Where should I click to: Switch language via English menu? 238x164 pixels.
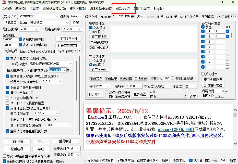click(159, 9)
